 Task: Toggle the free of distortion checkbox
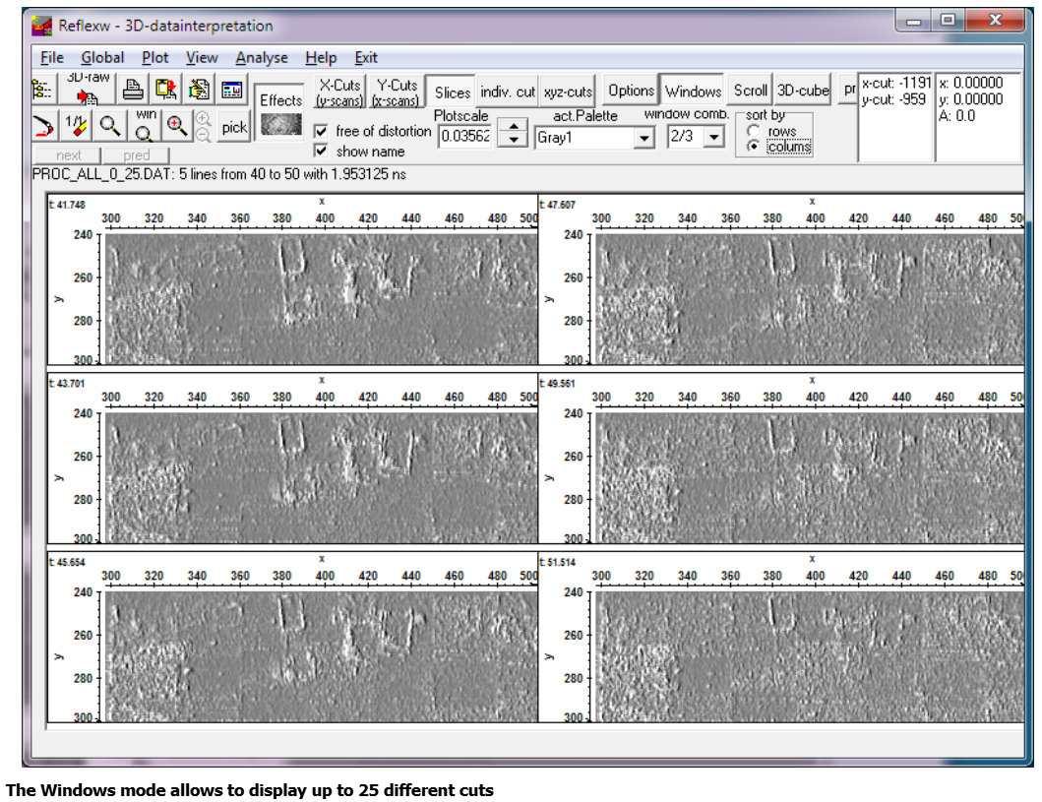[x=321, y=131]
